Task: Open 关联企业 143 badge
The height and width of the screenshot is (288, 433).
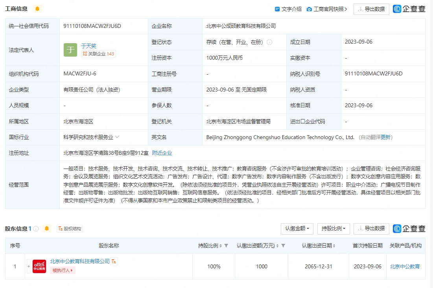Action: 99,54
